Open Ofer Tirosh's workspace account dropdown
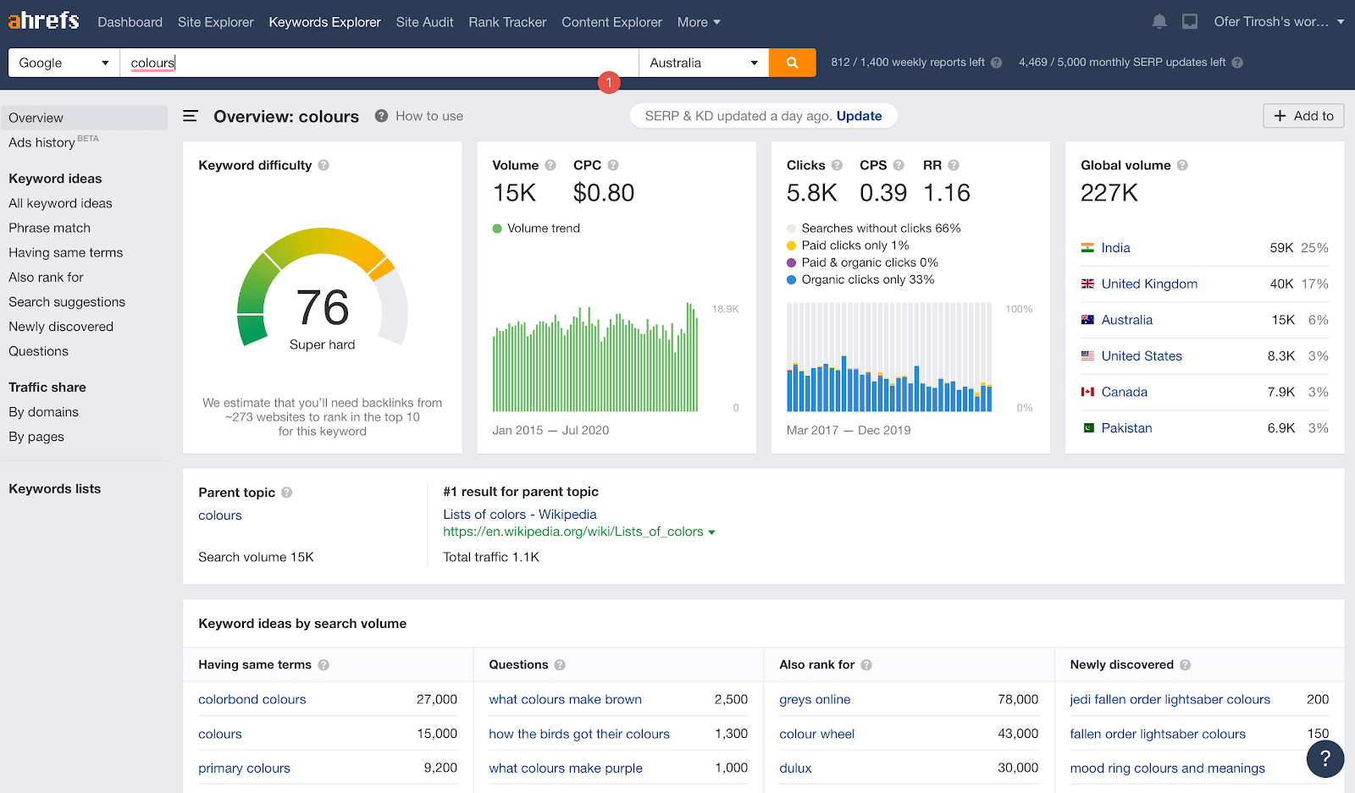The image size is (1355, 793). point(1279,22)
